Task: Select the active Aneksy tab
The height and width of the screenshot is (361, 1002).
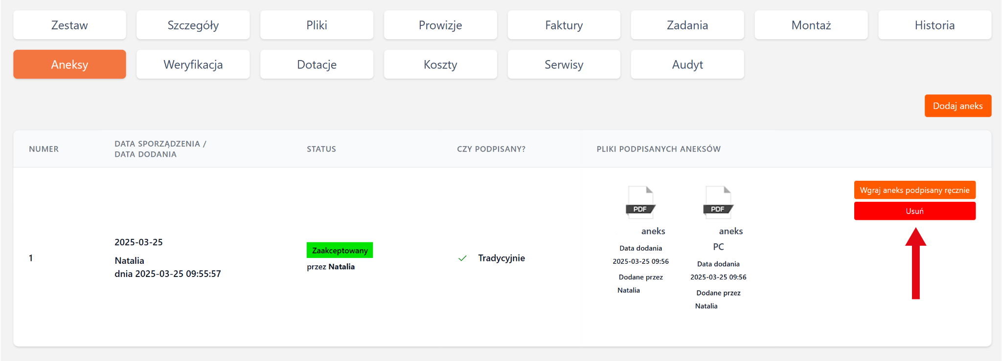Action: [x=69, y=64]
